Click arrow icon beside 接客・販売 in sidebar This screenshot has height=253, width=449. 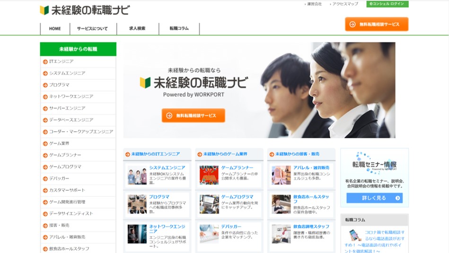click(45, 226)
